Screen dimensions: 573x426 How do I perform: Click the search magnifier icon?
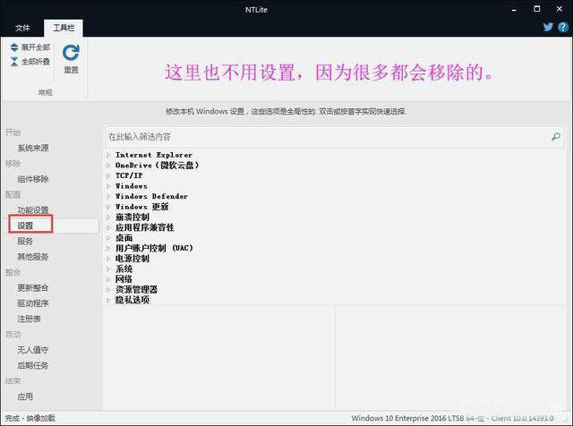tap(556, 137)
